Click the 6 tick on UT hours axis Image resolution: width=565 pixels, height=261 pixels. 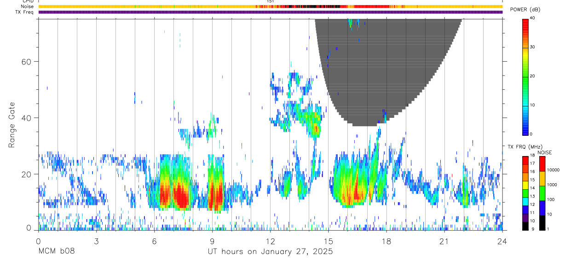(154, 241)
